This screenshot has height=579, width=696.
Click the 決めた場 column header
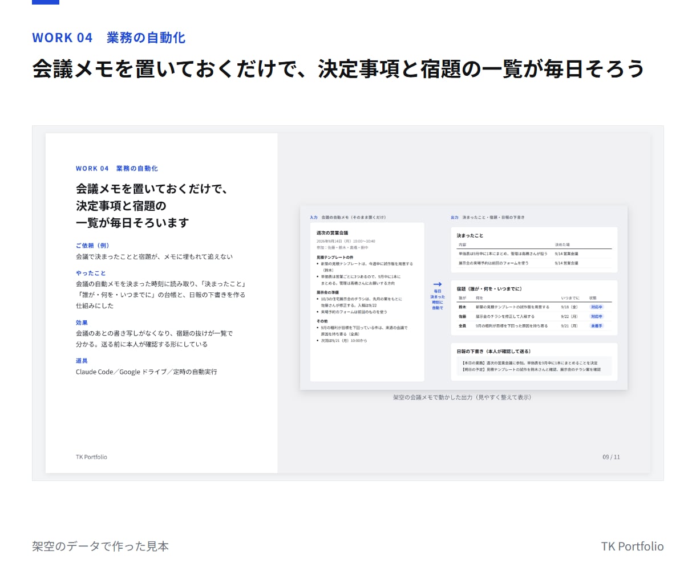pos(562,244)
